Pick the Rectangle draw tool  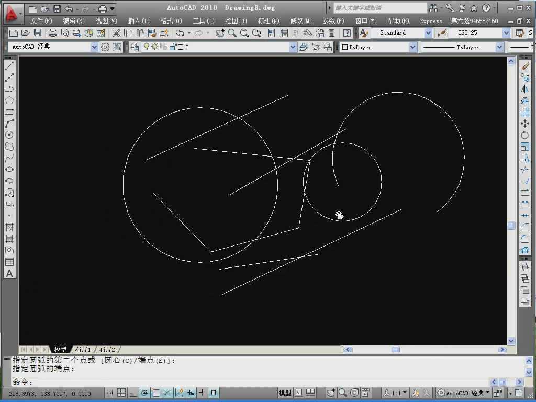[x=9, y=112]
